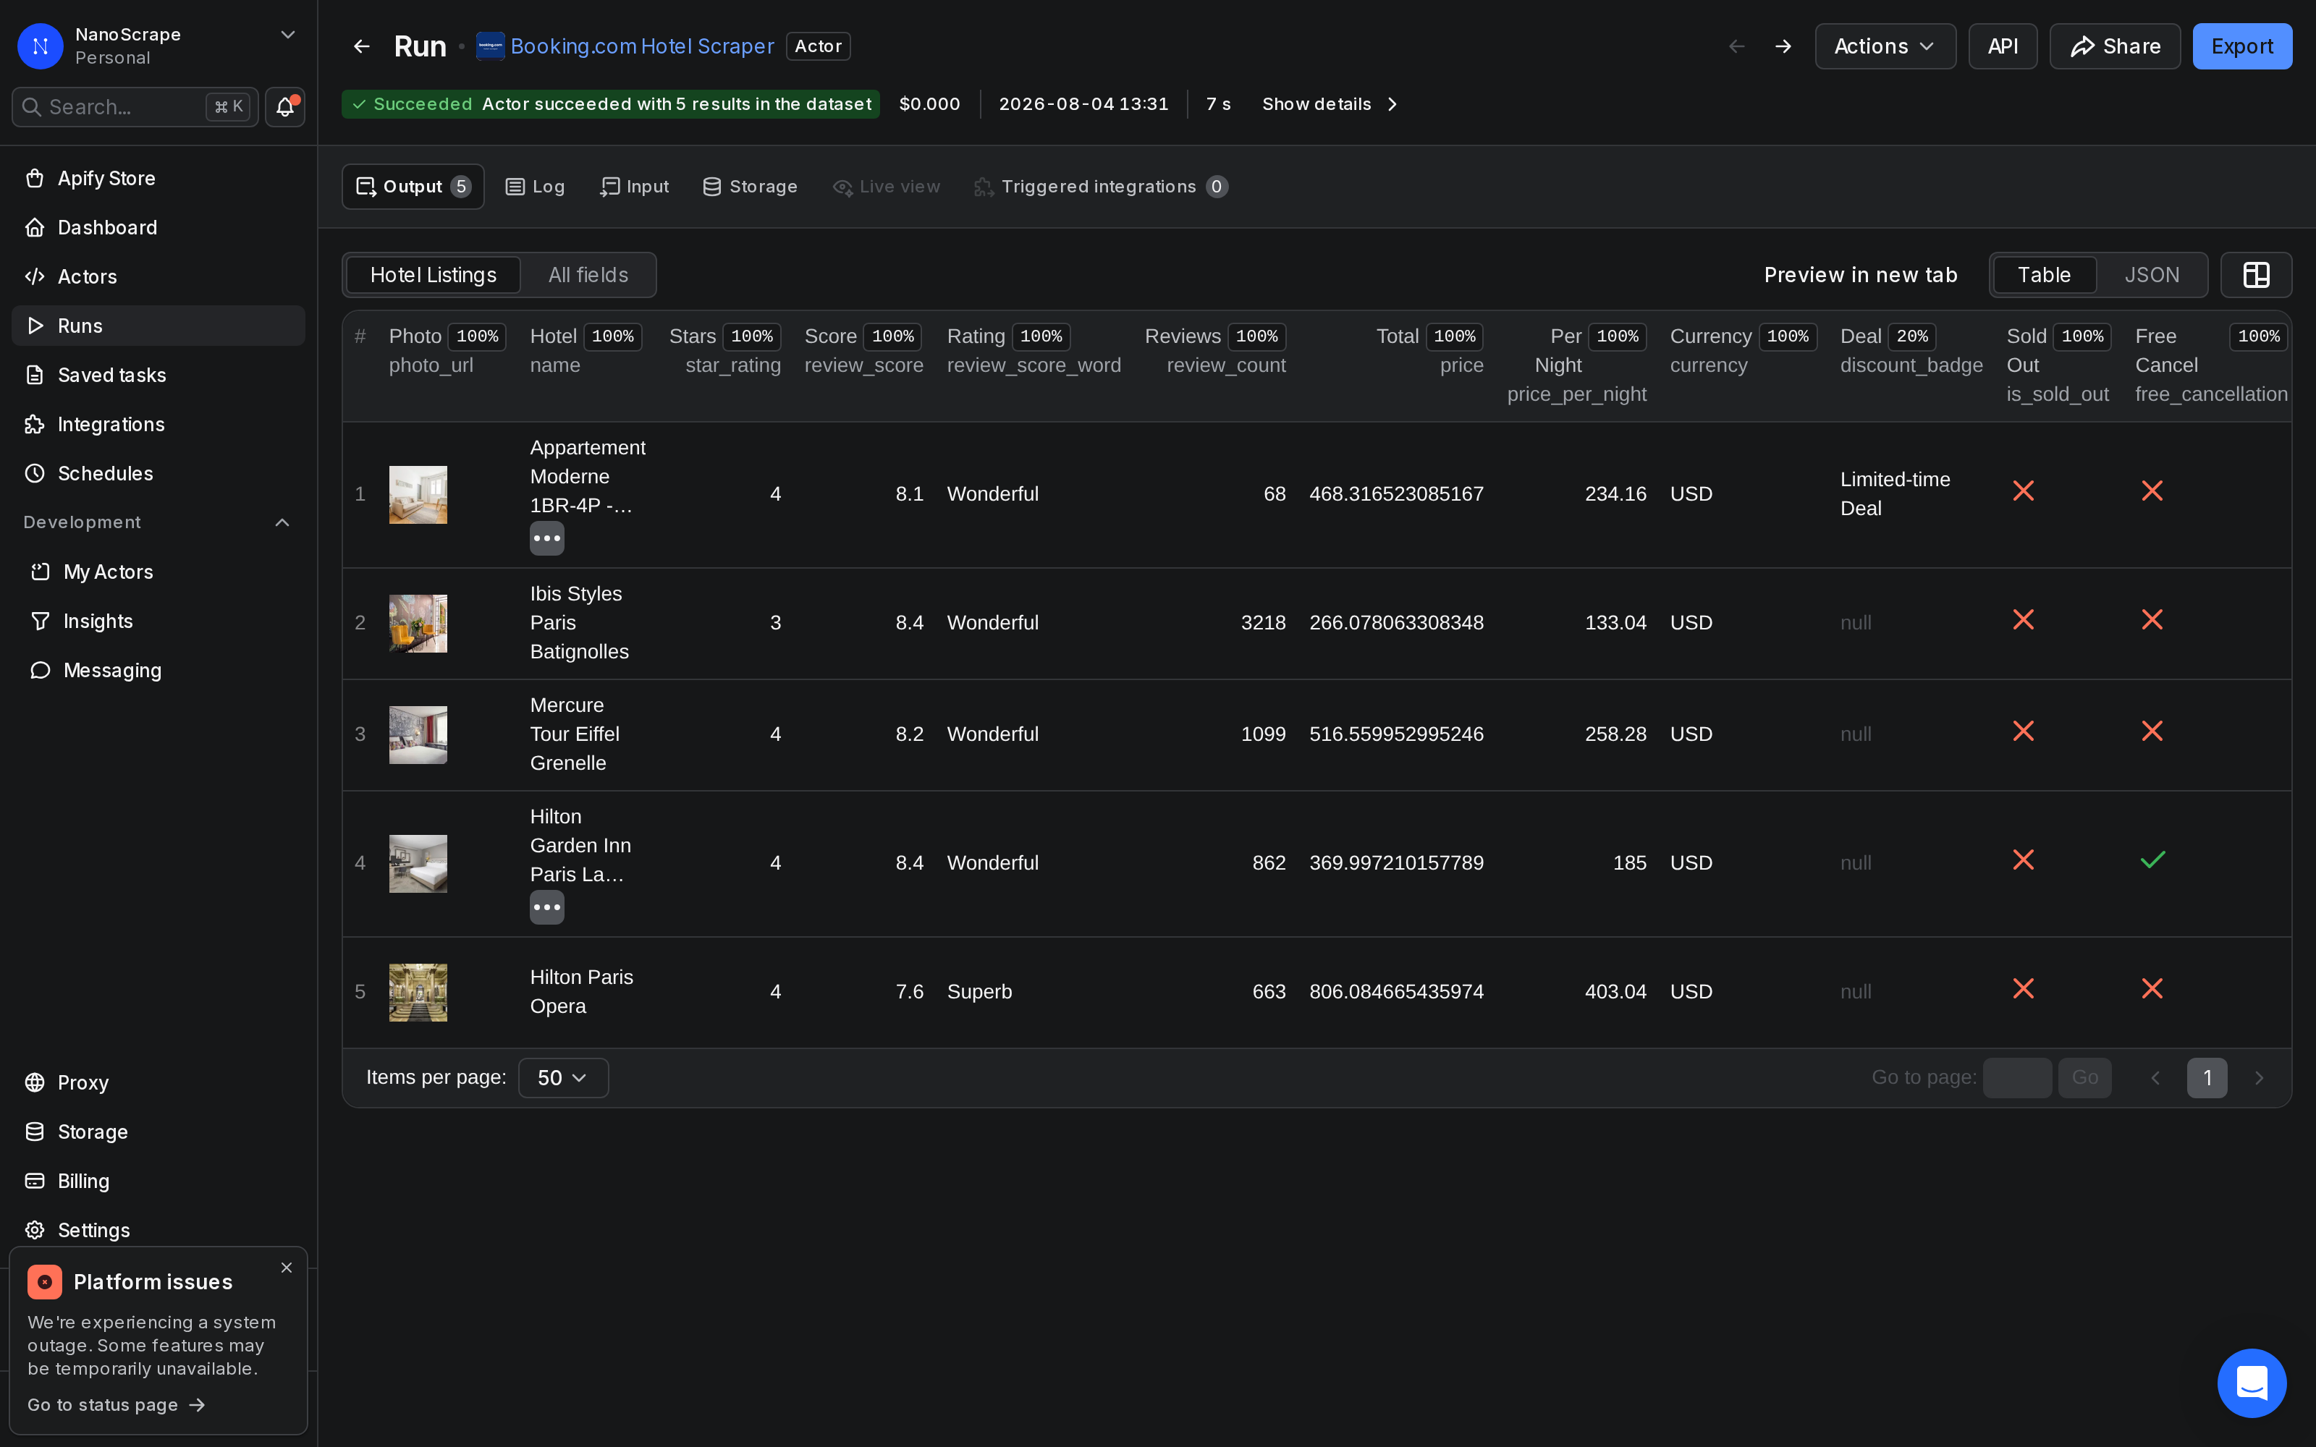The width and height of the screenshot is (2316, 1447).
Task: Open support chat bubble
Action: tap(2252, 1382)
